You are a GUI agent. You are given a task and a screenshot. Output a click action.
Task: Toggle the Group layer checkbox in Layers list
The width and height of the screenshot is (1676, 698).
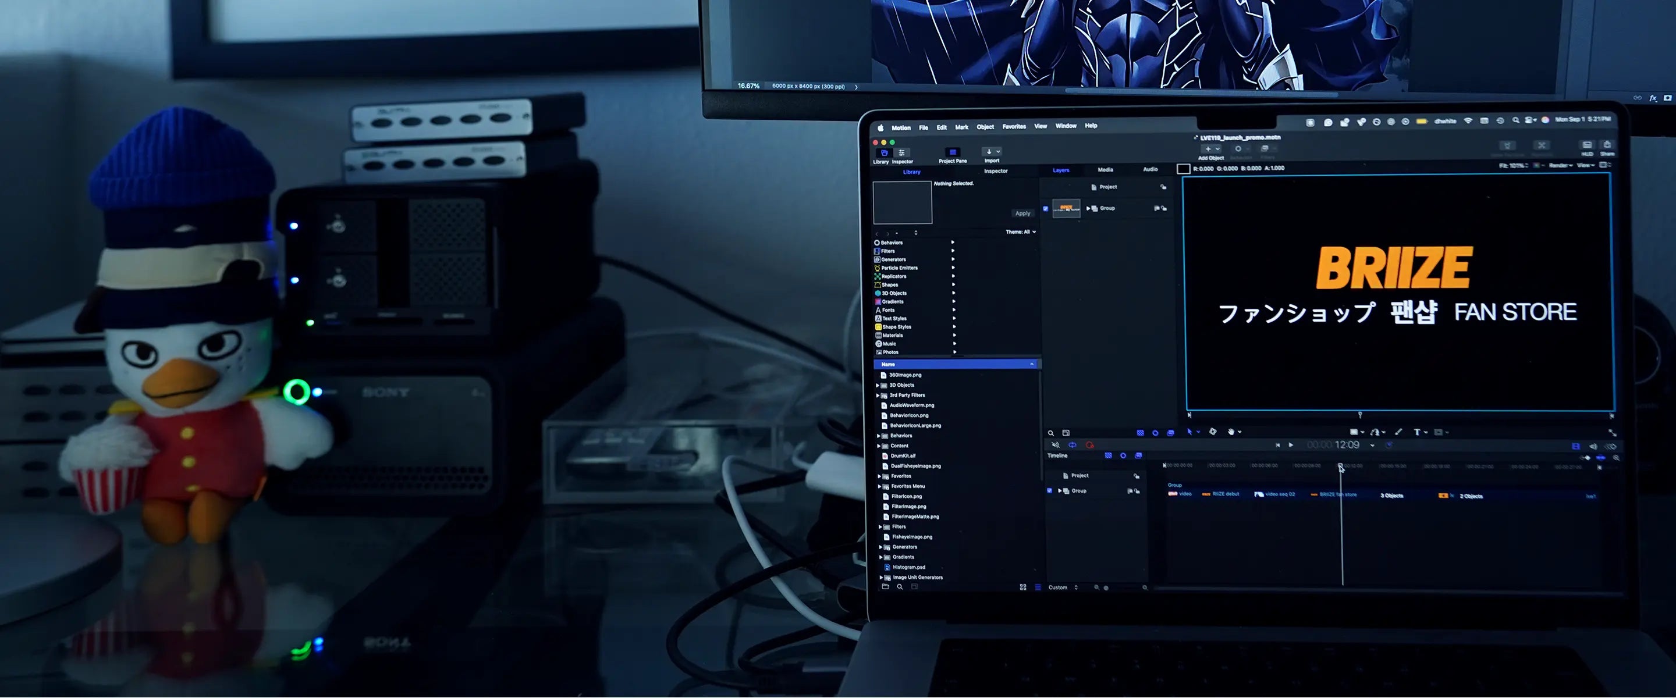[1046, 209]
